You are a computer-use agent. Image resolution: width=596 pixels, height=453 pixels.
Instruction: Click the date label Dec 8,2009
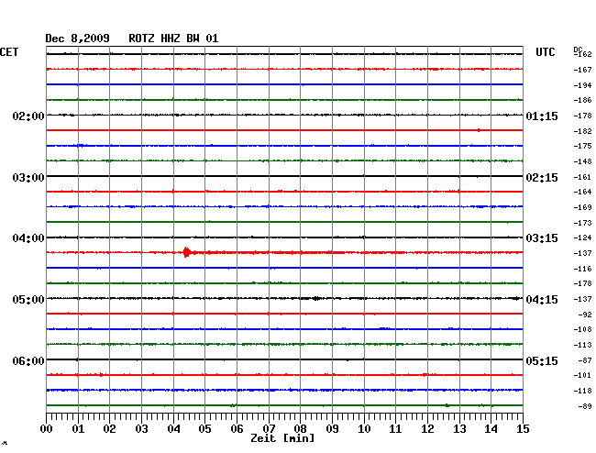tap(78, 39)
